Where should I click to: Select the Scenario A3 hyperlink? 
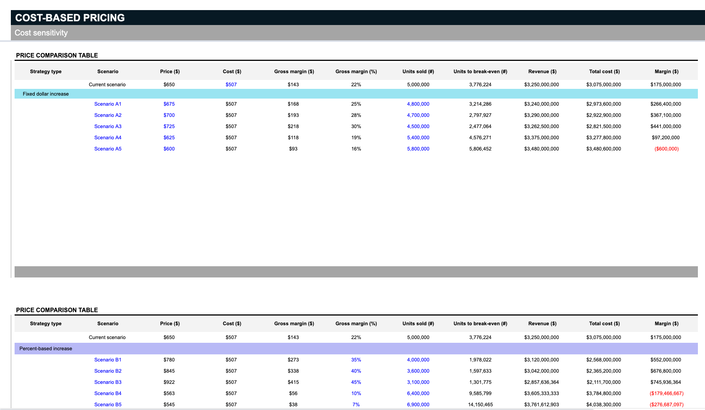(108, 126)
